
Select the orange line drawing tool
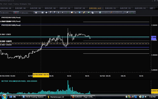pyautogui.click(x=111, y=12)
